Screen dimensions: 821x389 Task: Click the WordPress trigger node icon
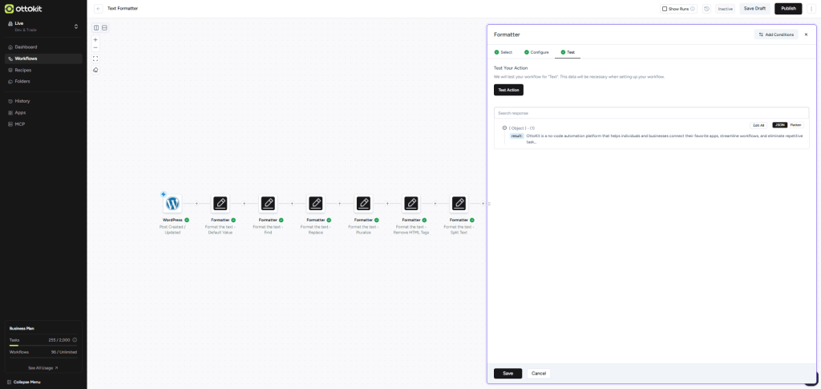point(172,204)
